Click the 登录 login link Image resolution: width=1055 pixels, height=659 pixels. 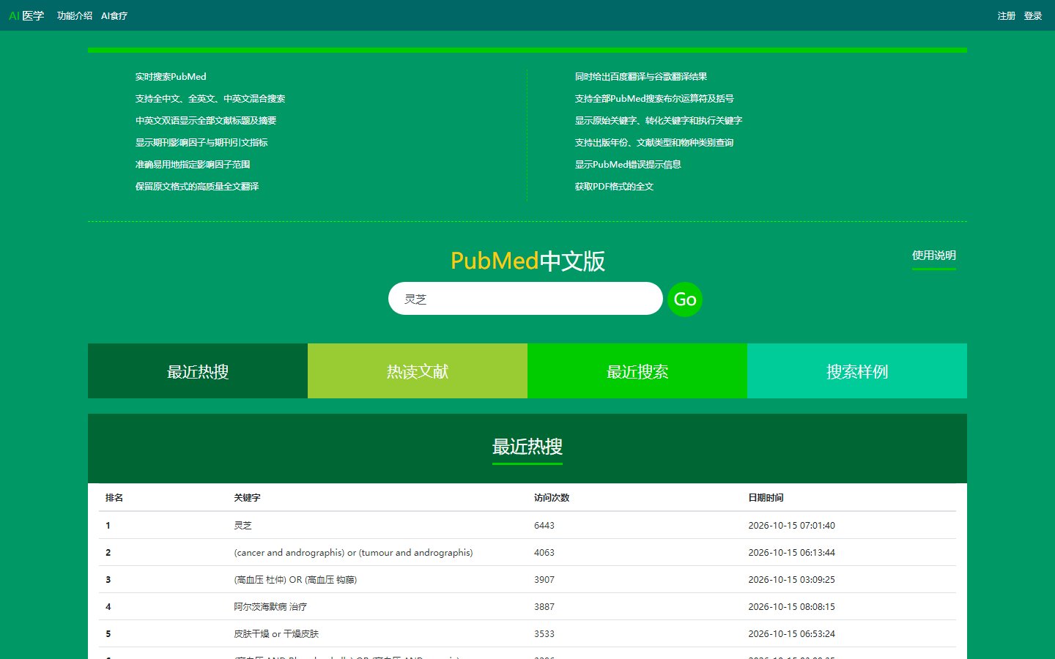(1033, 15)
